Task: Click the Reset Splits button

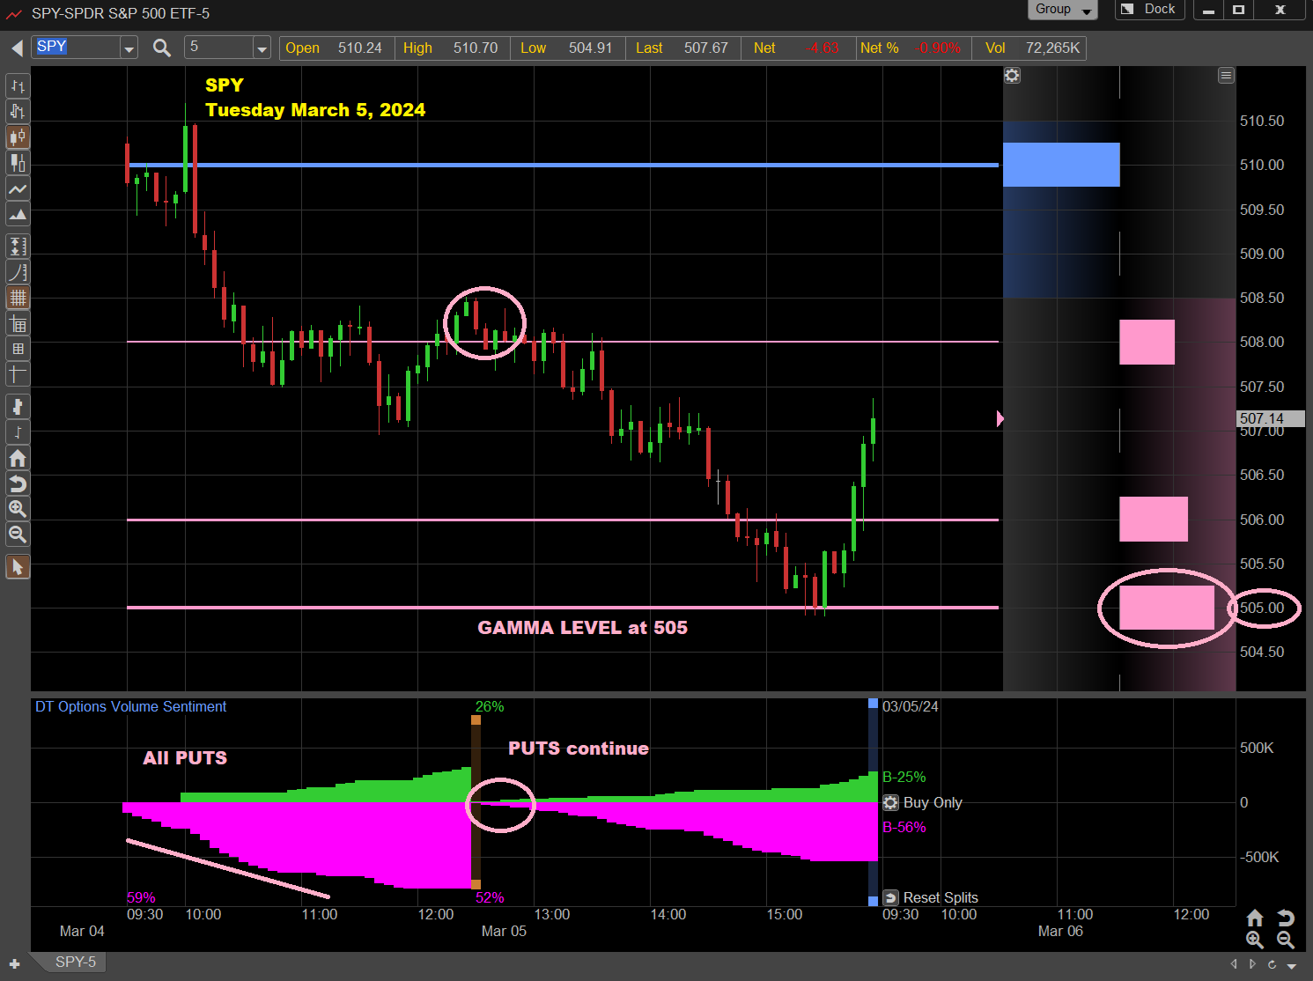Action: [x=931, y=897]
